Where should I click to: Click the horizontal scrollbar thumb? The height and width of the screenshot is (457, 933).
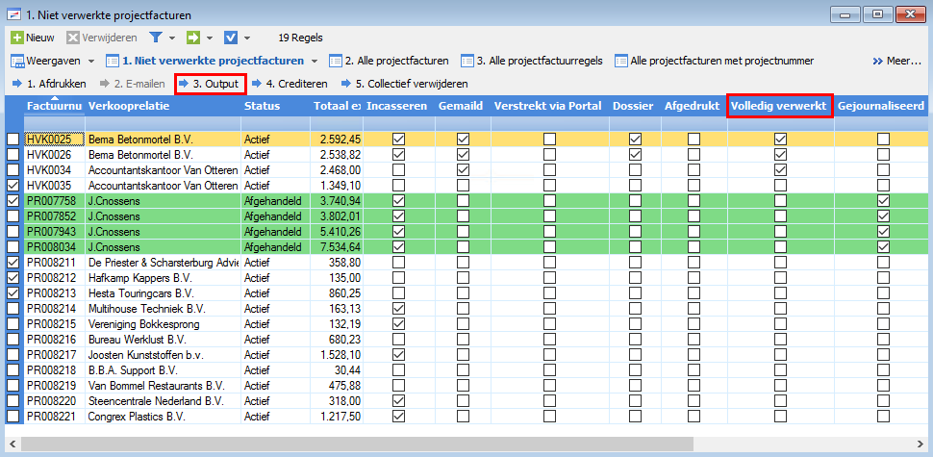(357, 444)
